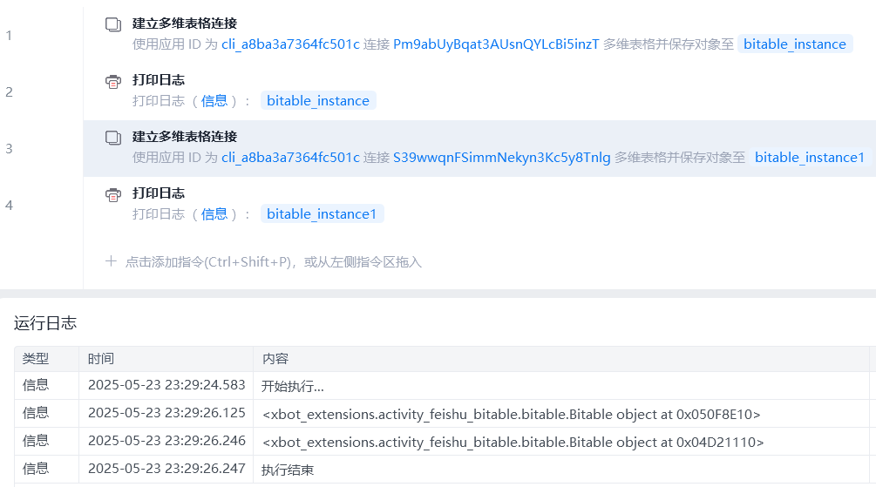Change the 信息 log level in step 2

click(214, 101)
